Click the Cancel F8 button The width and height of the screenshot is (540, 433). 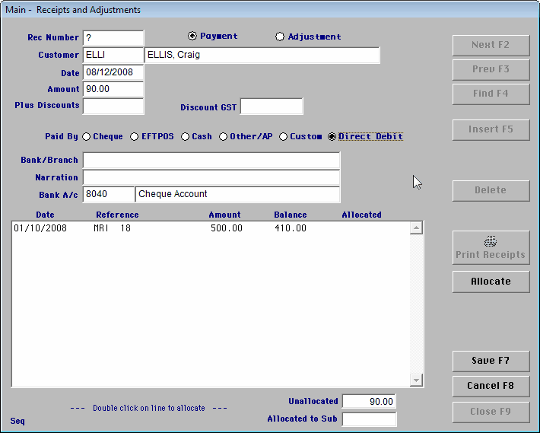pos(491,386)
